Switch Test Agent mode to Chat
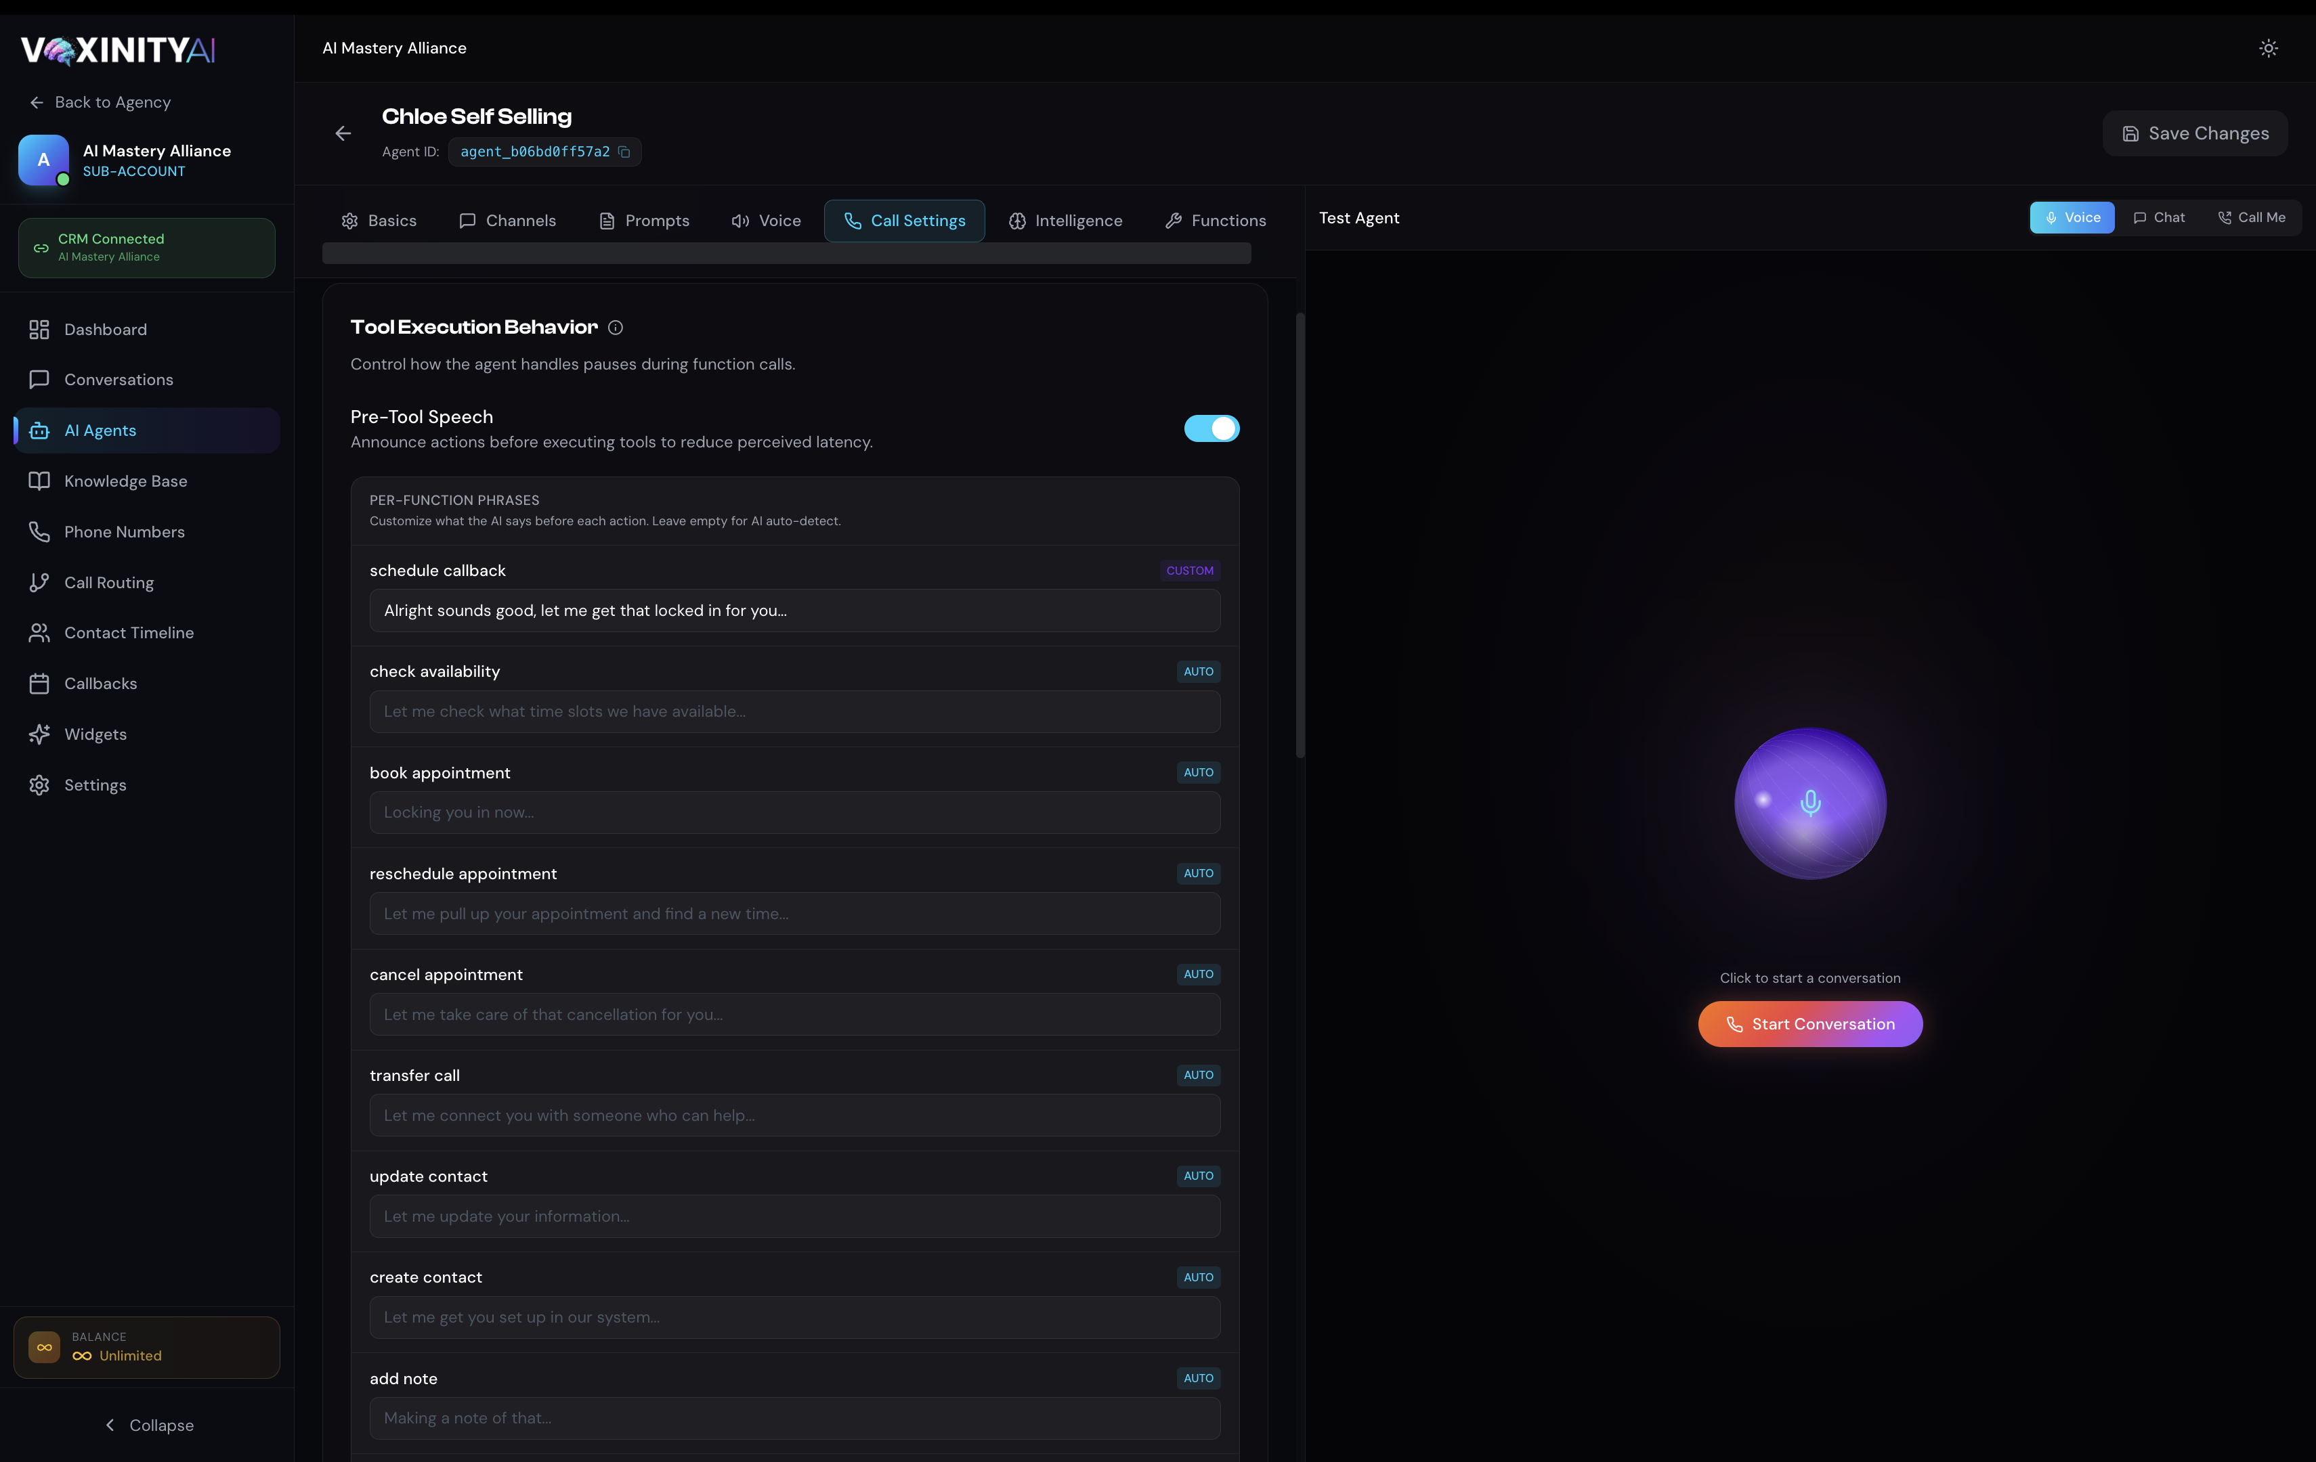 [2159, 218]
